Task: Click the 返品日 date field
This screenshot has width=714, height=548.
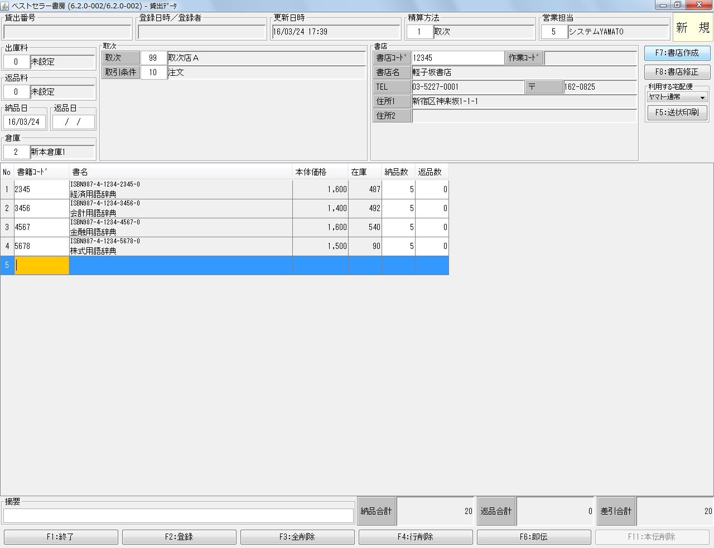Action: click(x=73, y=121)
